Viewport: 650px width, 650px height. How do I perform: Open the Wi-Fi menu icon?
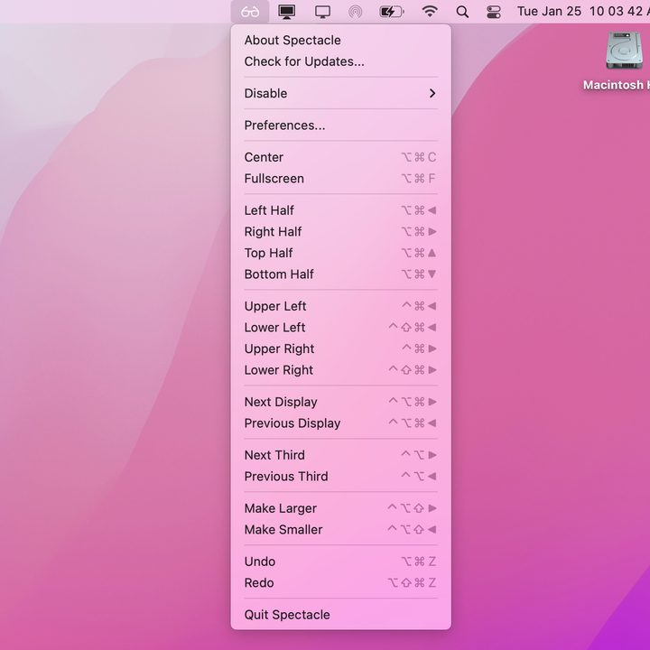(430, 11)
